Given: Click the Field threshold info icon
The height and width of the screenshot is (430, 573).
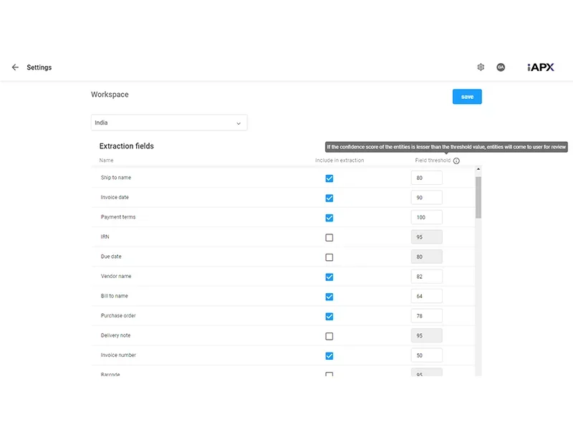Looking at the screenshot, I should coord(456,161).
